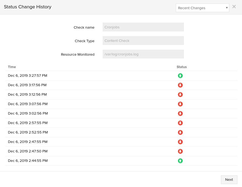Screen dimensions: 242x187
Task: Select the down arrow on the 2:47:55 PM row
Action: coord(180,142)
